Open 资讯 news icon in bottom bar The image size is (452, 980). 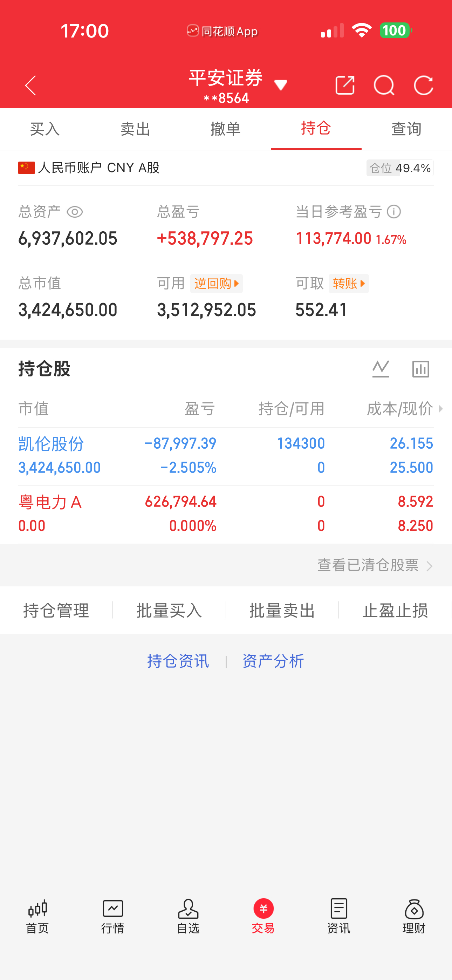click(x=338, y=917)
